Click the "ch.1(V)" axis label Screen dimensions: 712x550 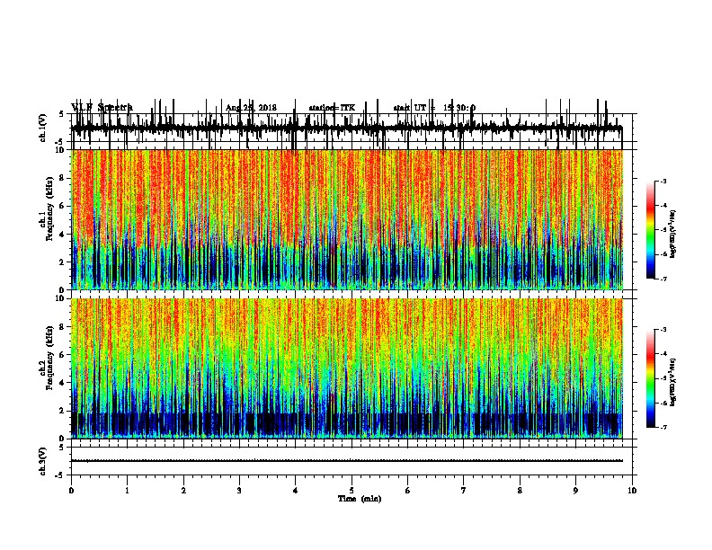pos(43,128)
